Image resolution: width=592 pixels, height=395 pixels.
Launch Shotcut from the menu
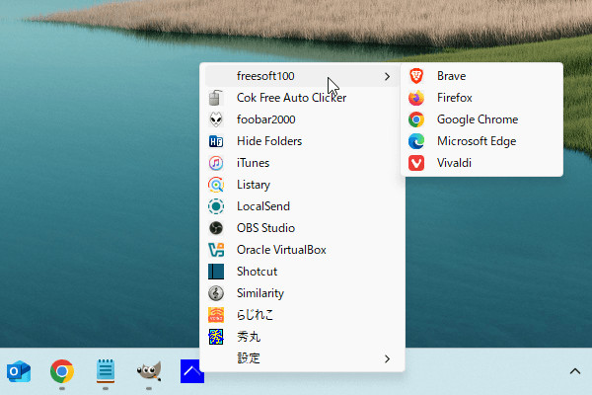click(302, 272)
